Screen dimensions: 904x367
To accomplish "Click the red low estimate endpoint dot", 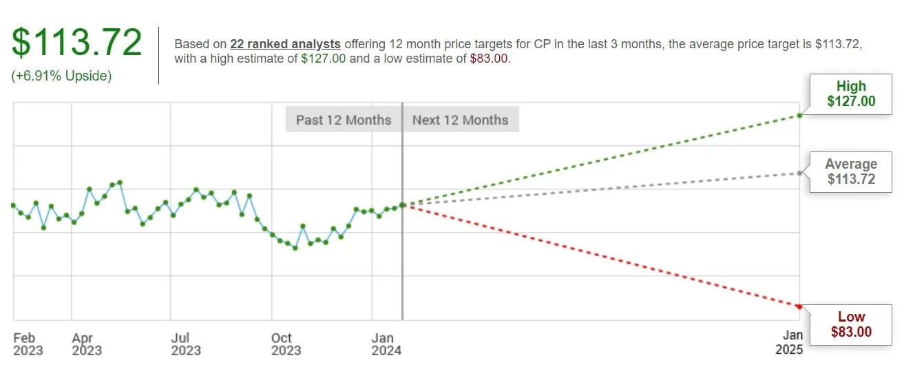I will (x=799, y=306).
